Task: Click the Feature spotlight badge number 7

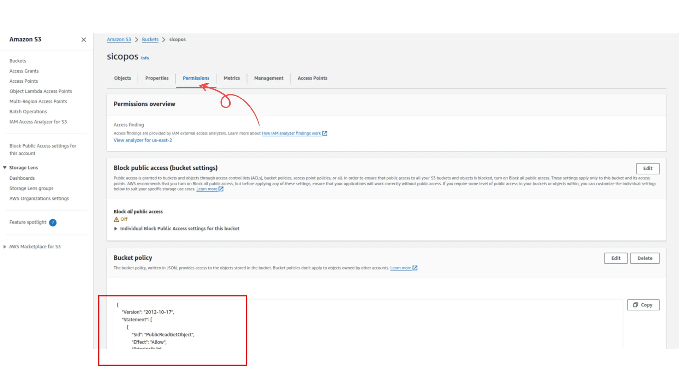Action: [x=53, y=222]
